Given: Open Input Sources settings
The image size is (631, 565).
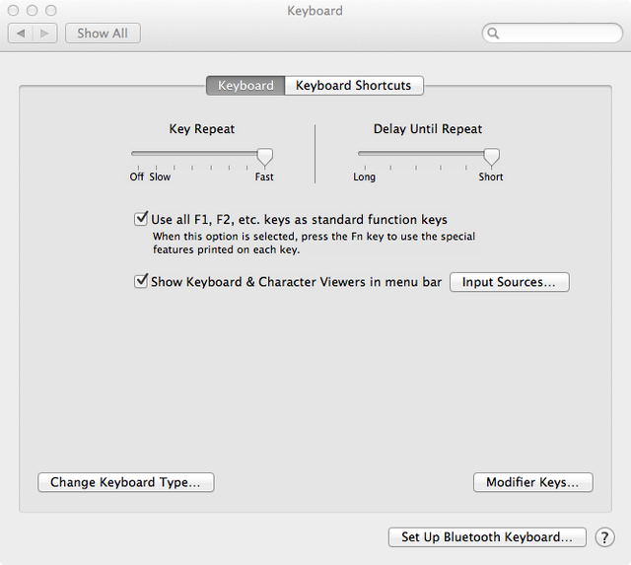Looking at the screenshot, I should pos(509,283).
